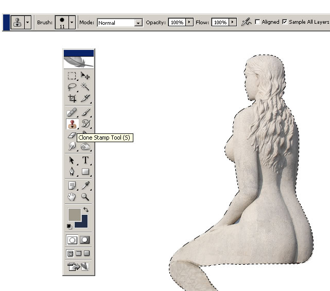
Task: Select the Rectangle shape tool
Action: [85, 172]
